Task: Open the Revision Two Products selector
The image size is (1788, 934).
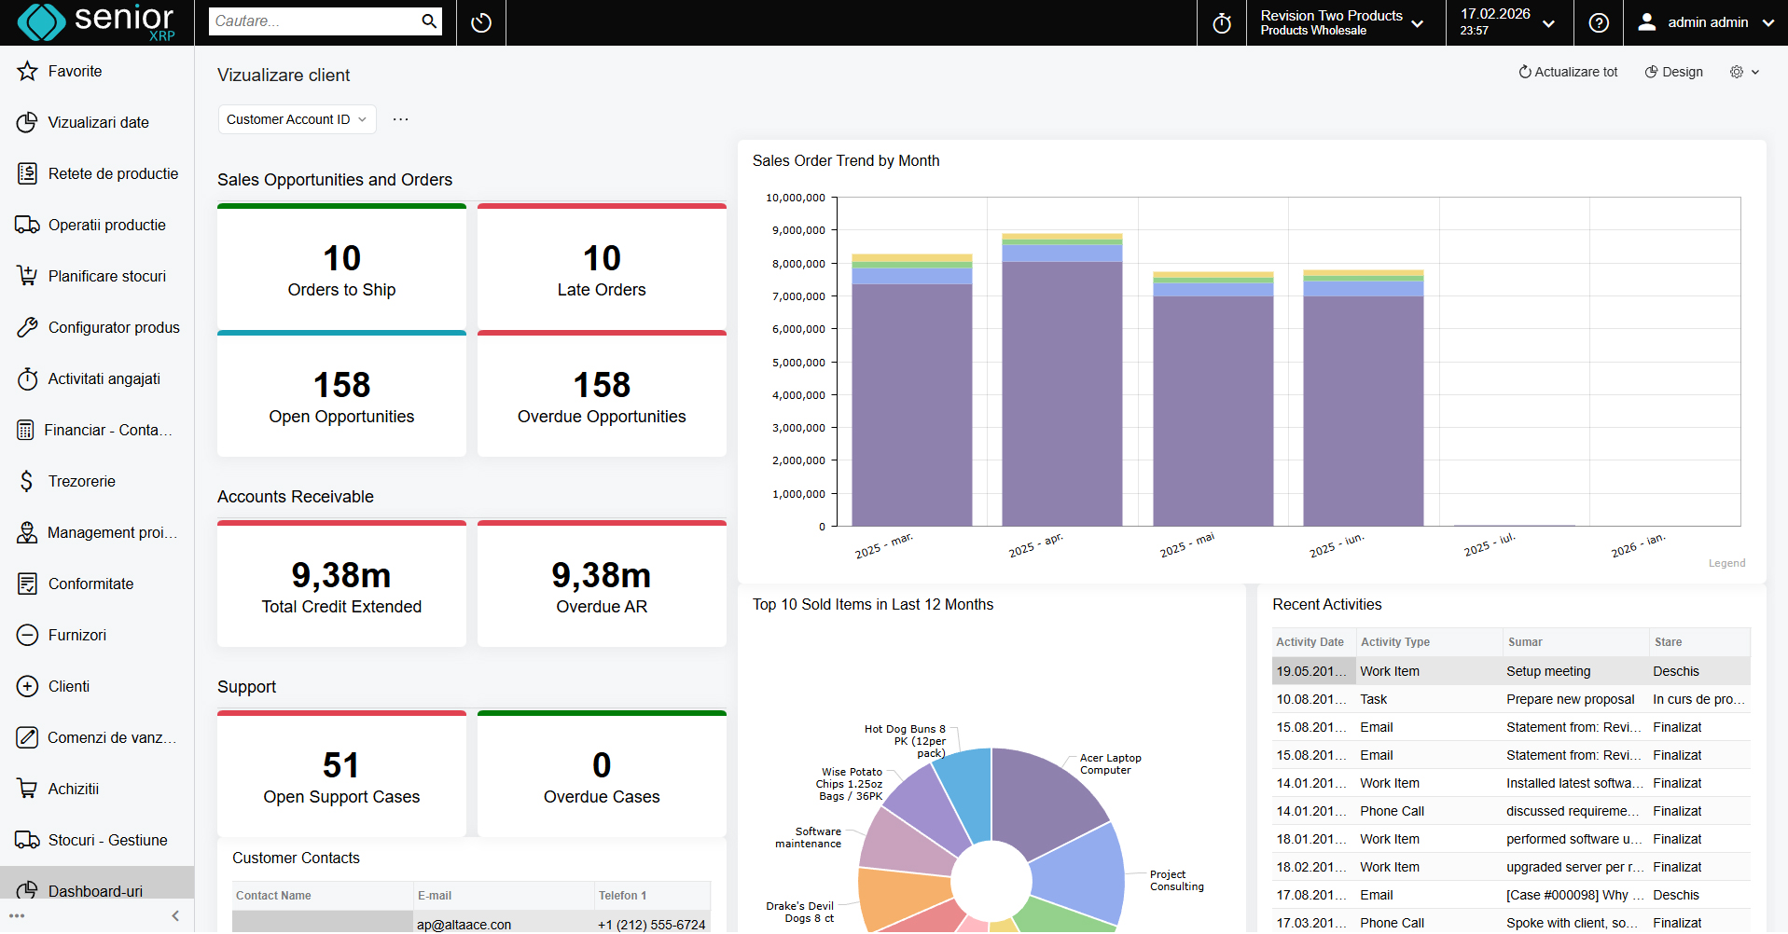Action: tap(1343, 22)
